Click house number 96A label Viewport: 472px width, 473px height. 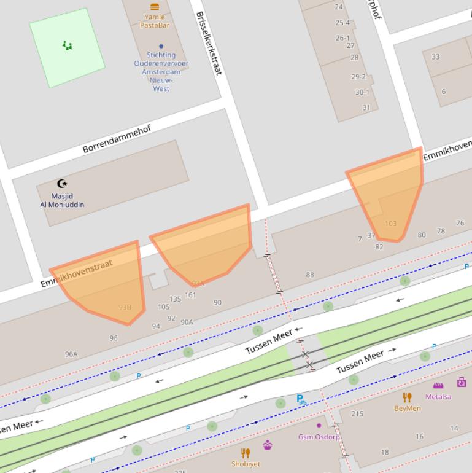tap(71, 354)
